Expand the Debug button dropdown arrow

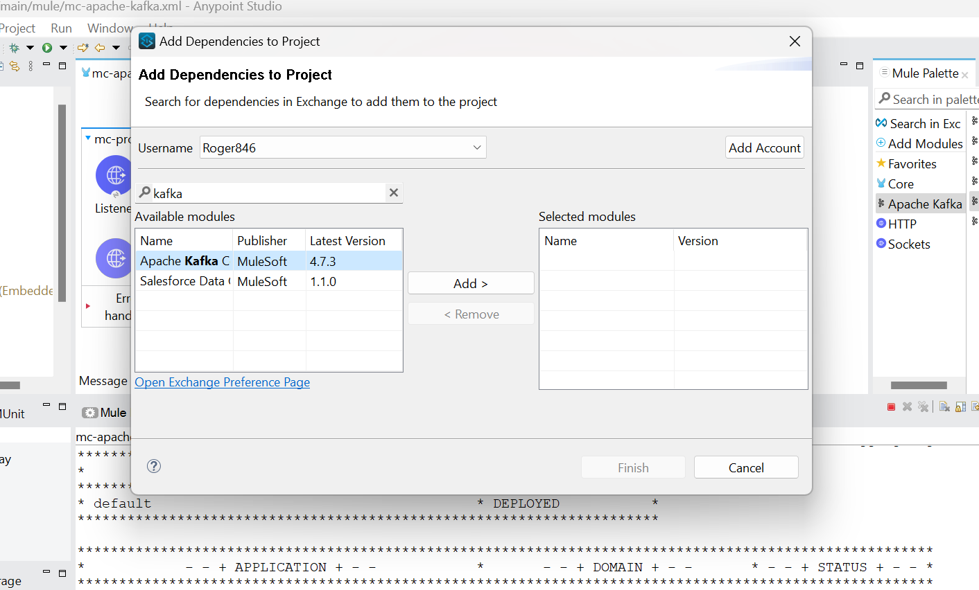(x=30, y=48)
